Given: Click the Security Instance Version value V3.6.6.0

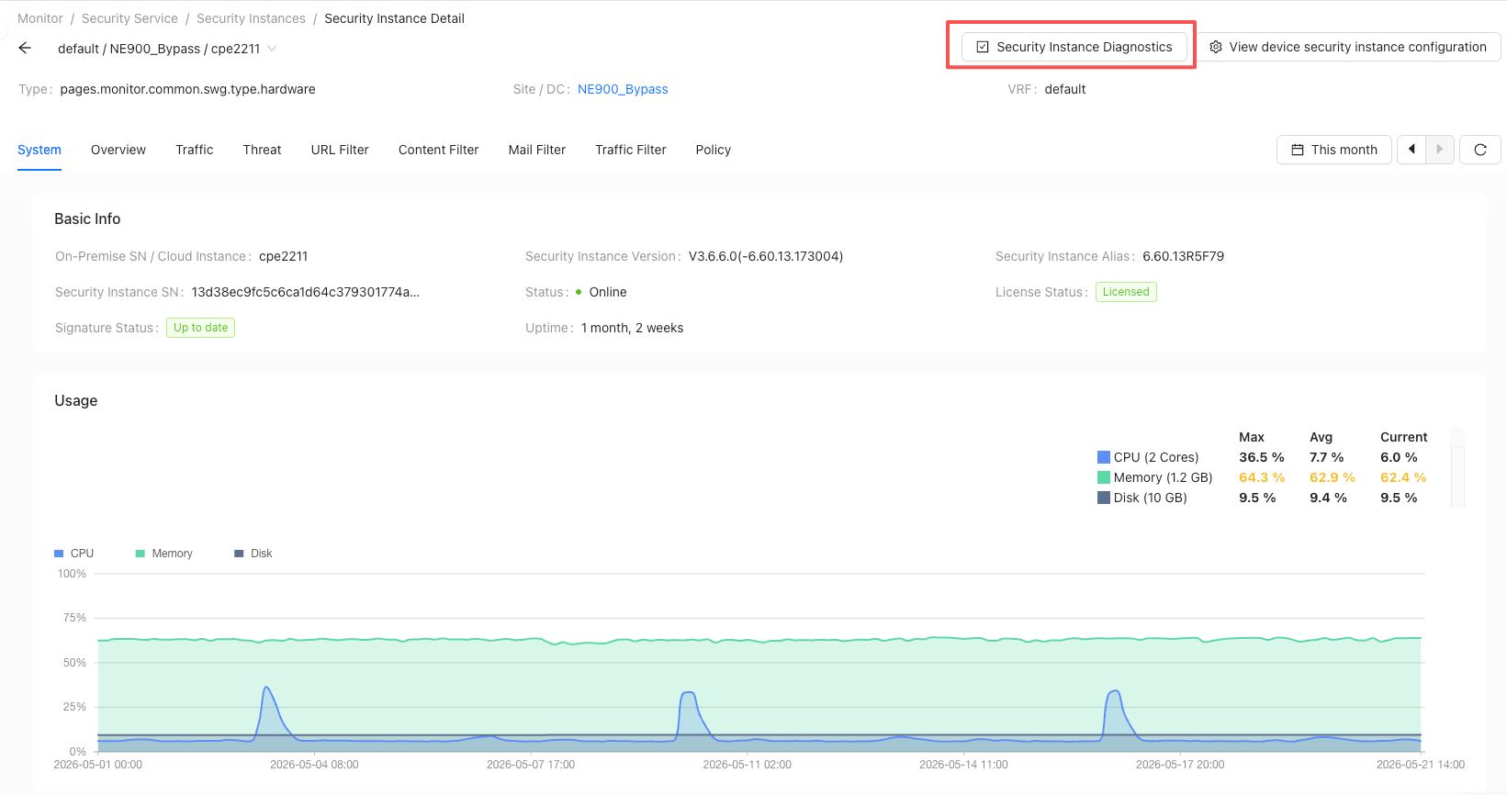Looking at the screenshot, I should 766,256.
